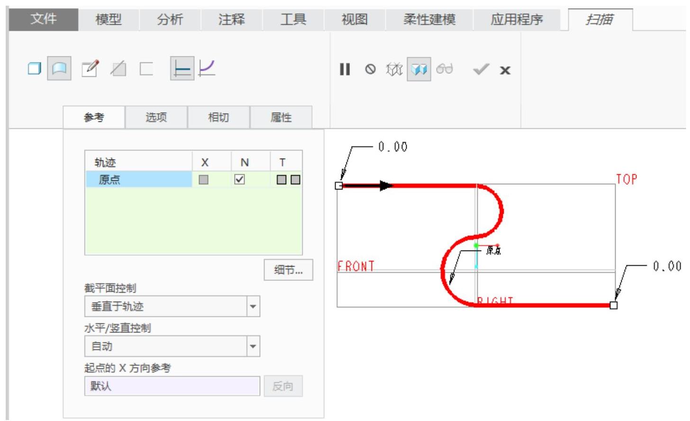The height and width of the screenshot is (421, 690).
Task: Switch to the 视图 ribbon tab
Action: tap(354, 19)
